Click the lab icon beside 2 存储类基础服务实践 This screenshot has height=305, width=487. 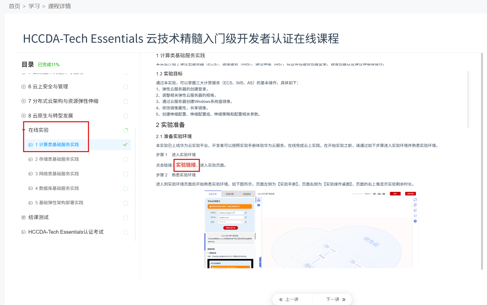point(31,159)
